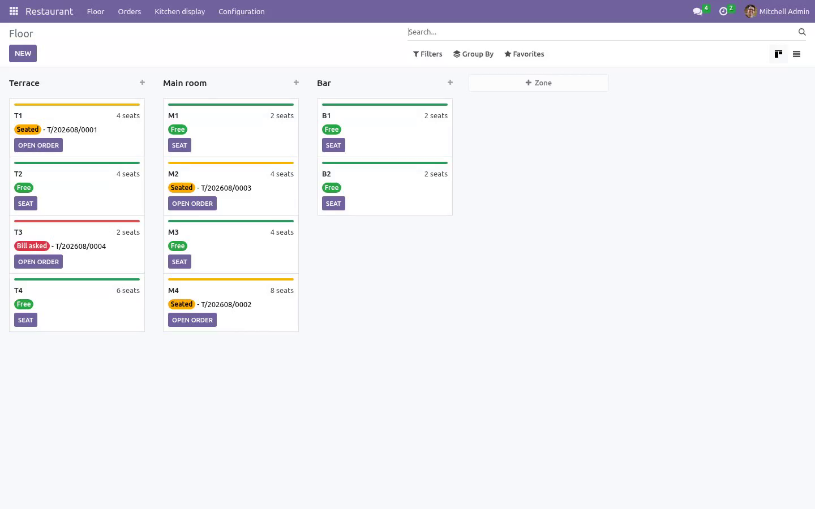Click the Free badge on B1
This screenshot has width=815, height=509.
tap(332, 130)
